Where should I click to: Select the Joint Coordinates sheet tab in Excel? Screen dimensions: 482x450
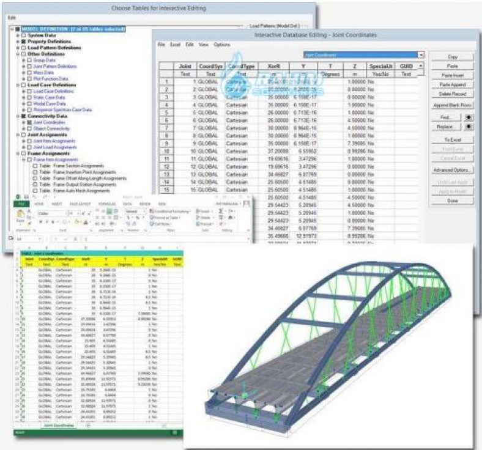59,426
